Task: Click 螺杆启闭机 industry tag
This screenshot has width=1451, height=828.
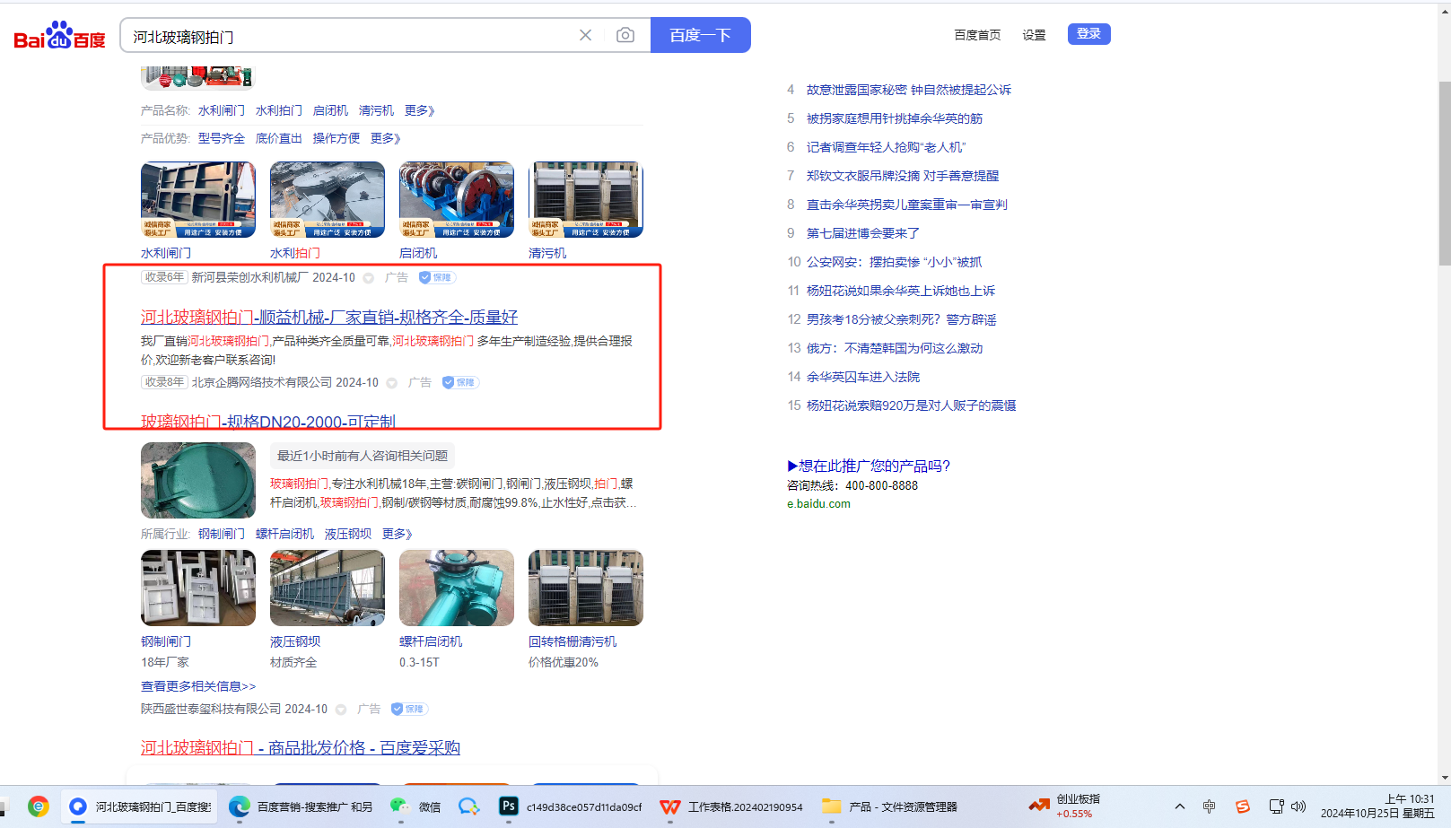Action: [284, 534]
